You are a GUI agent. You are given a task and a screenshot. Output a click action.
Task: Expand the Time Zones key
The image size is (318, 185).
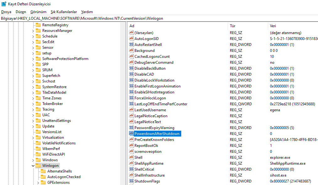pyautogui.click(x=33, y=98)
